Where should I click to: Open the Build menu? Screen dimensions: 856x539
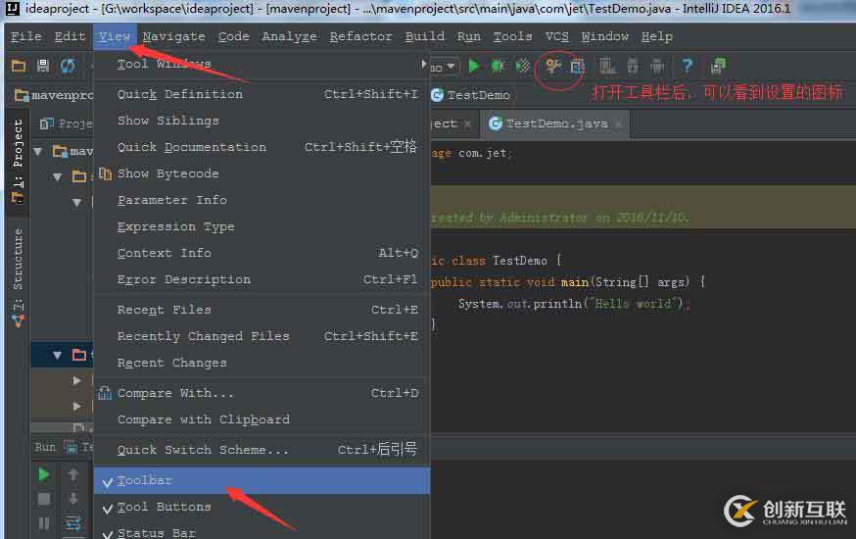[425, 36]
